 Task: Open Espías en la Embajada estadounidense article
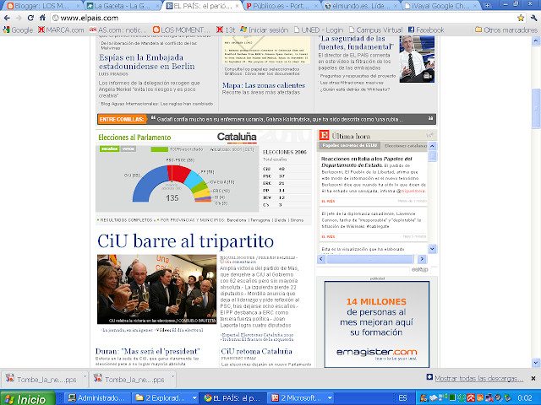[x=146, y=62]
